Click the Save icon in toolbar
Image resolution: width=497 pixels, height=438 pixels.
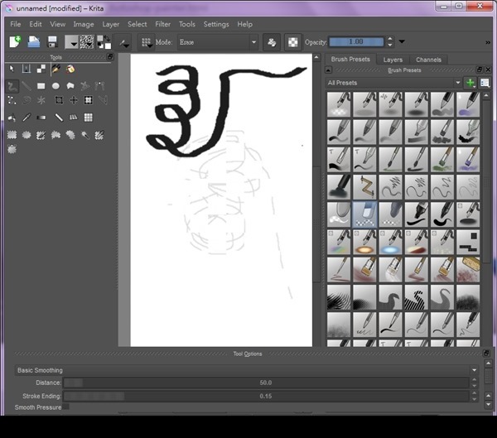pos(52,42)
